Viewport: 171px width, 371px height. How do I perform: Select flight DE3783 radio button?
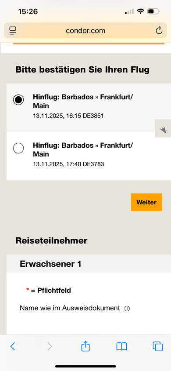pos(18,148)
